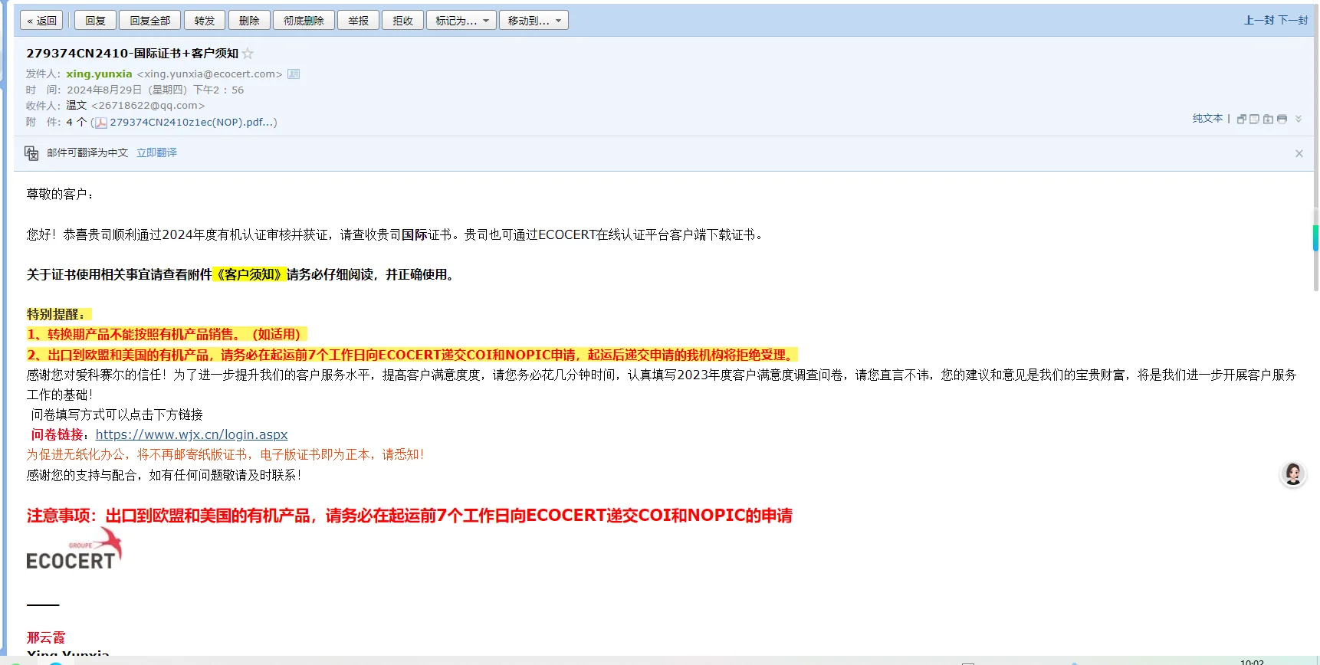This screenshot has width=1320, height=665.
Task: Open the 标记为 dropdown
Action: click(x=461, y=21)
